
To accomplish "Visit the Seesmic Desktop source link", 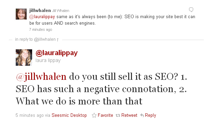I will click(69, 115).
